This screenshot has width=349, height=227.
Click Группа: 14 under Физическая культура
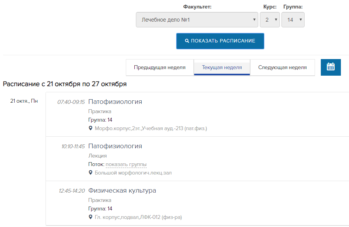(100, 208)
